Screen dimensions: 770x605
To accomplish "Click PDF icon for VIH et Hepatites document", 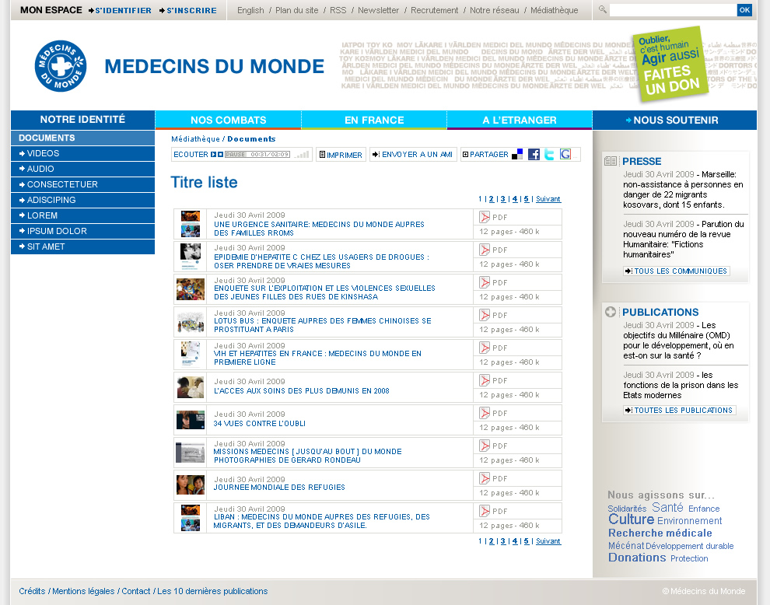I will pos(485,348).
